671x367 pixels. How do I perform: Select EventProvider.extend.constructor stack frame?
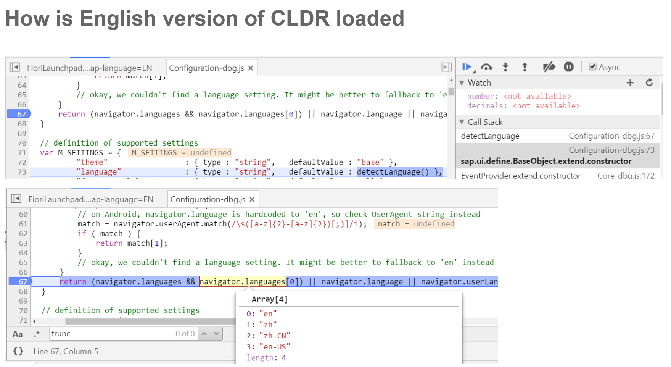pos(558,176)
